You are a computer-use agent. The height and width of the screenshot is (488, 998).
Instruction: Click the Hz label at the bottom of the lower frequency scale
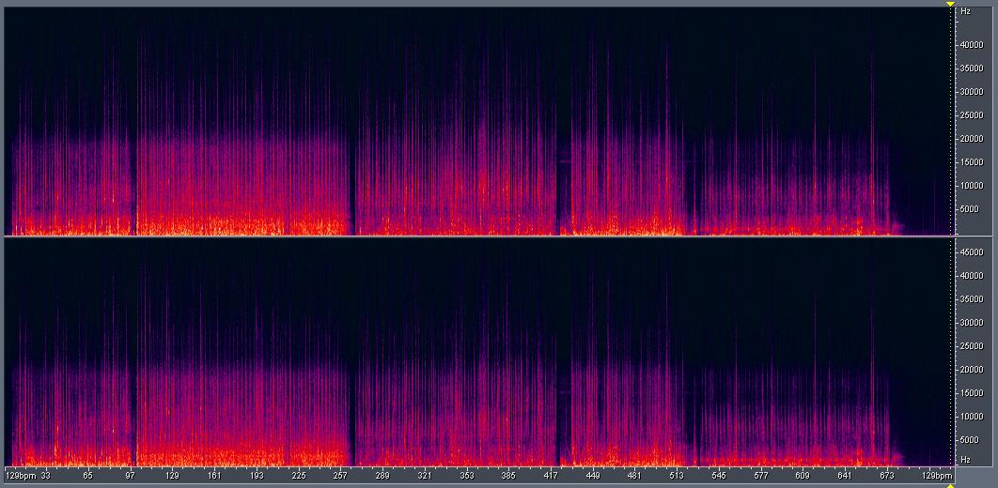click(x=964, y=460)
